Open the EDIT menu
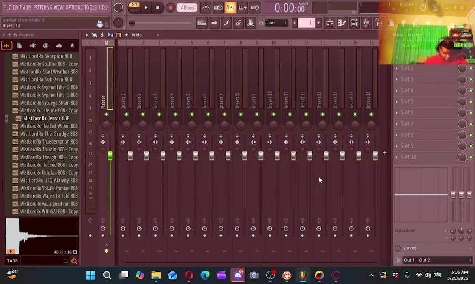The width and height of the screenshot is (475, 284). 17,7
